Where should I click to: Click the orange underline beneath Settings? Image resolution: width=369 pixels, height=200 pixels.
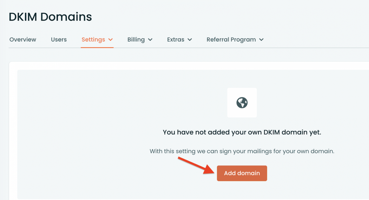[x=97, y=47]
